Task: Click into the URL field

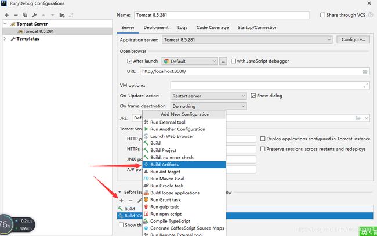Action: tap(255, 71)
